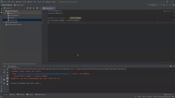Click the up arrow in Run console toolbar

coord(7,69)
